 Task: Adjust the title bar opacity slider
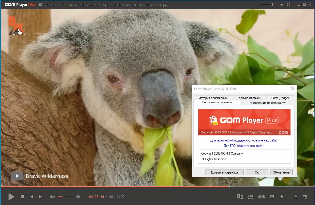266,5
